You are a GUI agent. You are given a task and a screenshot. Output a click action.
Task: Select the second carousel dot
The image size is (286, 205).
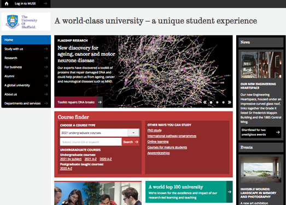coord(217,102)
